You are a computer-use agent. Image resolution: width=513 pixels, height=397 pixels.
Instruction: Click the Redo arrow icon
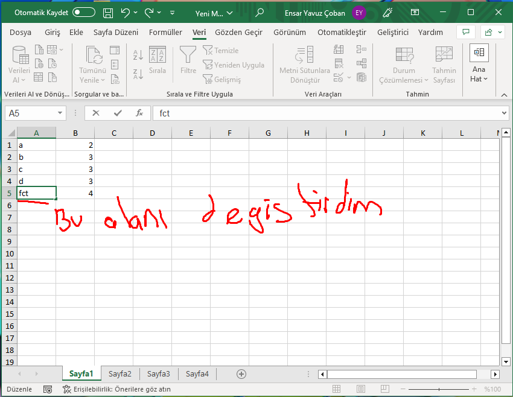[149, 13]
